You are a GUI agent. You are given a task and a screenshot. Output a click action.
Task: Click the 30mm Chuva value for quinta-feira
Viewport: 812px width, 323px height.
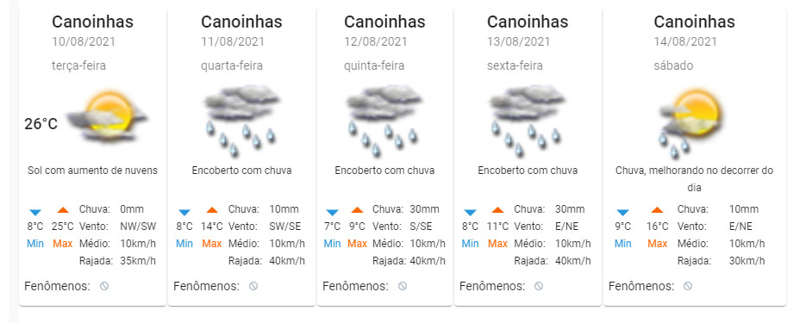(424, 209)
